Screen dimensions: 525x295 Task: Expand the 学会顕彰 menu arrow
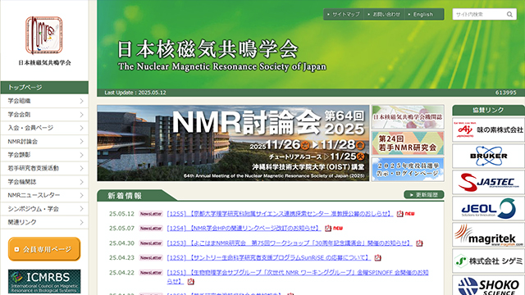click(81, 155)
